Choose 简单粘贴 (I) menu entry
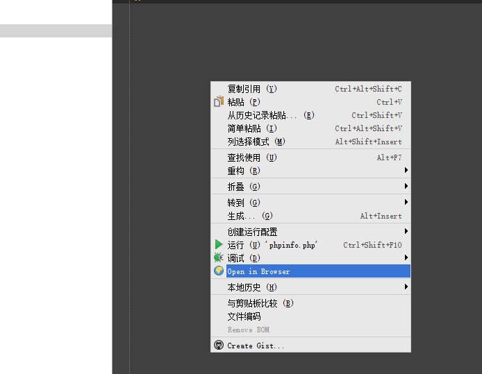The image size is (482, 374). pyautogui.click(x=310, y=128)
